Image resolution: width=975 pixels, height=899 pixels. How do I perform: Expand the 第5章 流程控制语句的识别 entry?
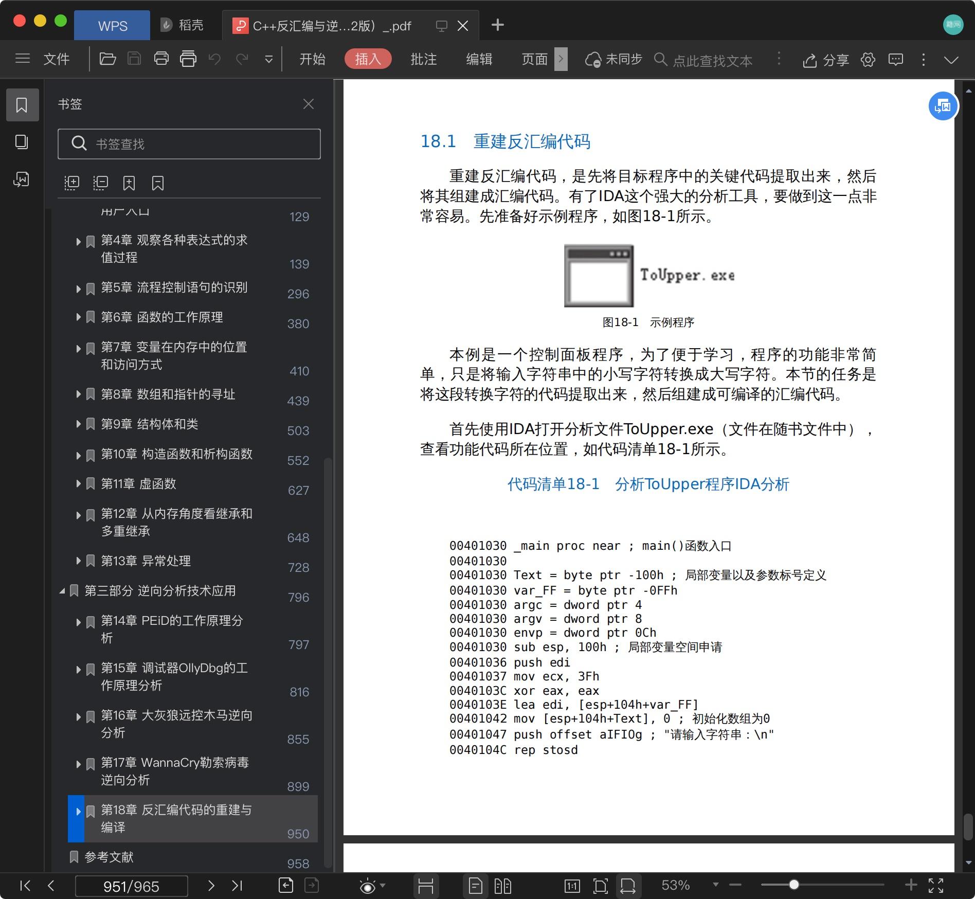click(x=78, y=289)
